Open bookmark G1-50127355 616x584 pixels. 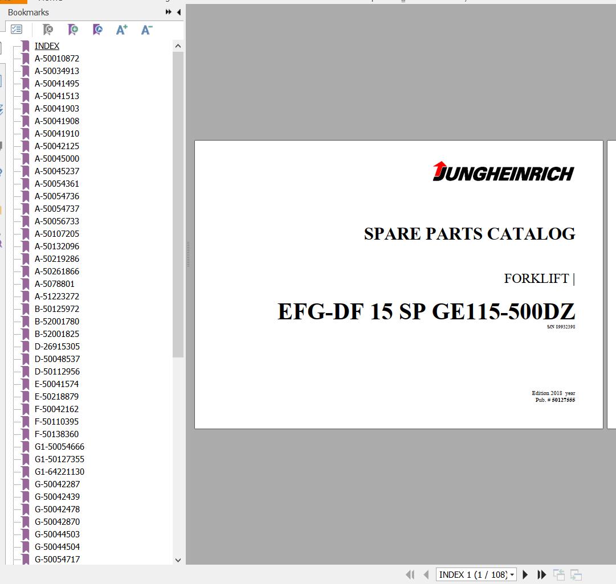pos(60,459)
